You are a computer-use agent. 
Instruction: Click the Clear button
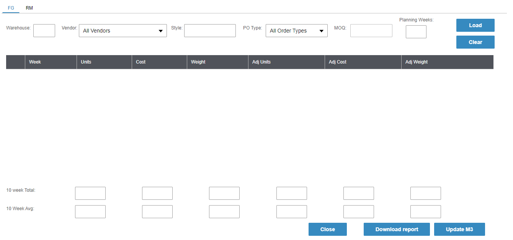475,42
